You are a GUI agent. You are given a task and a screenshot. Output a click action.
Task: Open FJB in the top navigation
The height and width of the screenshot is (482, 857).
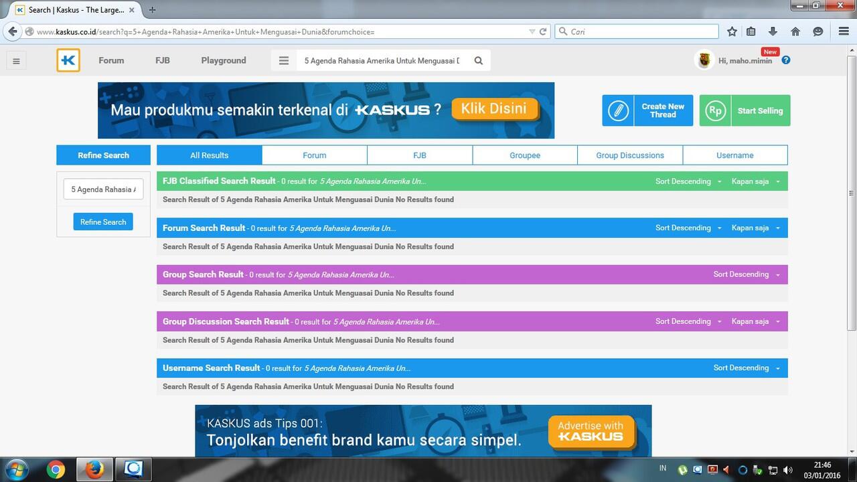[163, 60]
